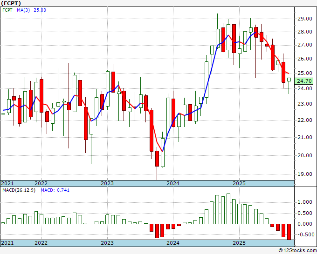This screenshot has width=317, height=254.
Task: Click the 19.00 price axis label
Action: click(x=305, y=174)
